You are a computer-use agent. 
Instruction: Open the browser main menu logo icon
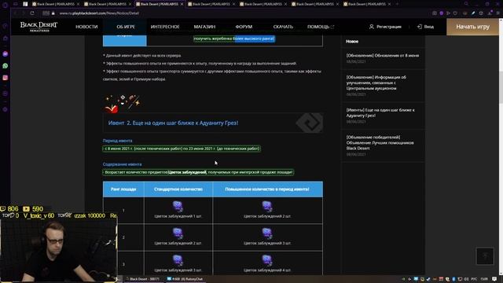pos(6,5)
